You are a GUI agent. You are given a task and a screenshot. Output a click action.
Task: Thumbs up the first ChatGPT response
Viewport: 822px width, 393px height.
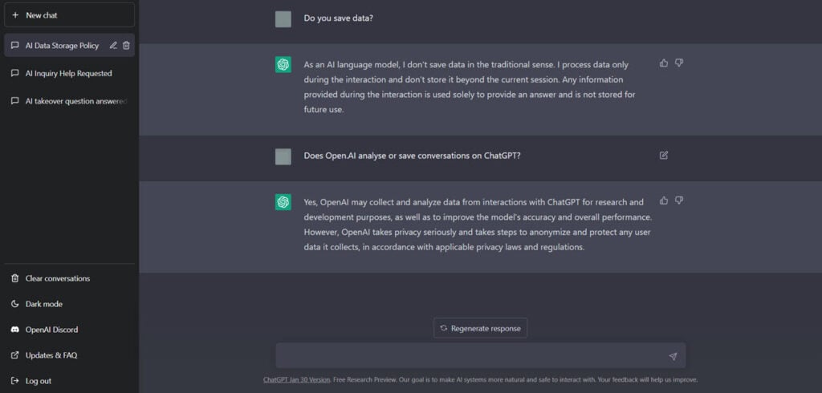point(664,63)
